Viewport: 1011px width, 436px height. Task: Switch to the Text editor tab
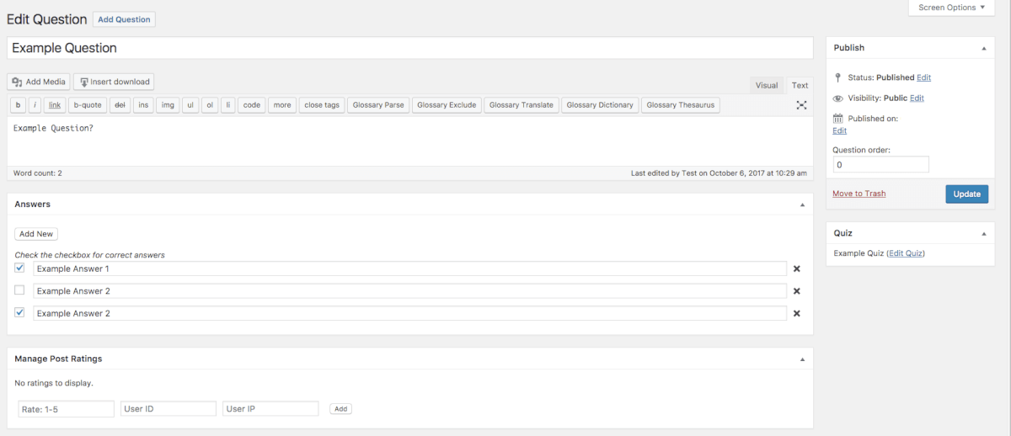pyautogui.click(x=800, y=85)
